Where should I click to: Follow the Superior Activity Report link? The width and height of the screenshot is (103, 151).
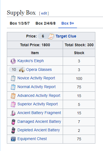(x=38, y=104)
